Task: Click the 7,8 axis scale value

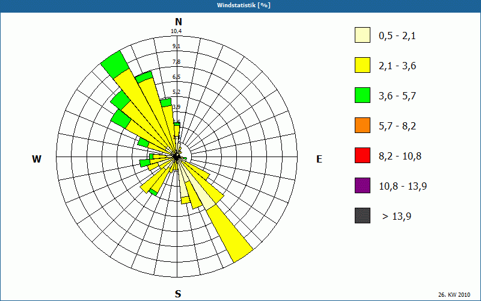Action: 176,62
